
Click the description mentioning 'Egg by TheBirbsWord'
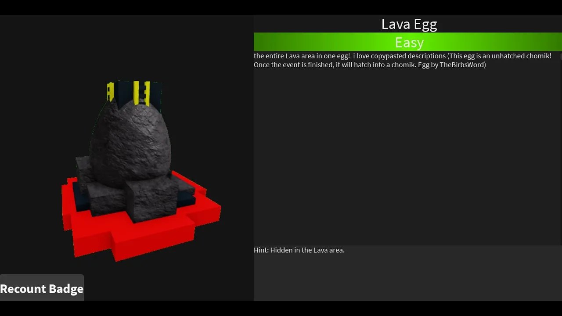tap(403, 60)
